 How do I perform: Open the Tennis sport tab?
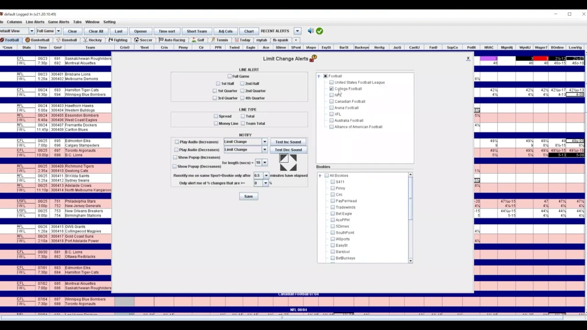pos(220,40)
